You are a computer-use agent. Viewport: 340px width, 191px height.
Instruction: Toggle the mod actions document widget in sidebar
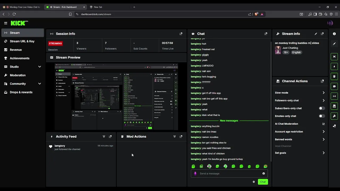tap(334, 76)
